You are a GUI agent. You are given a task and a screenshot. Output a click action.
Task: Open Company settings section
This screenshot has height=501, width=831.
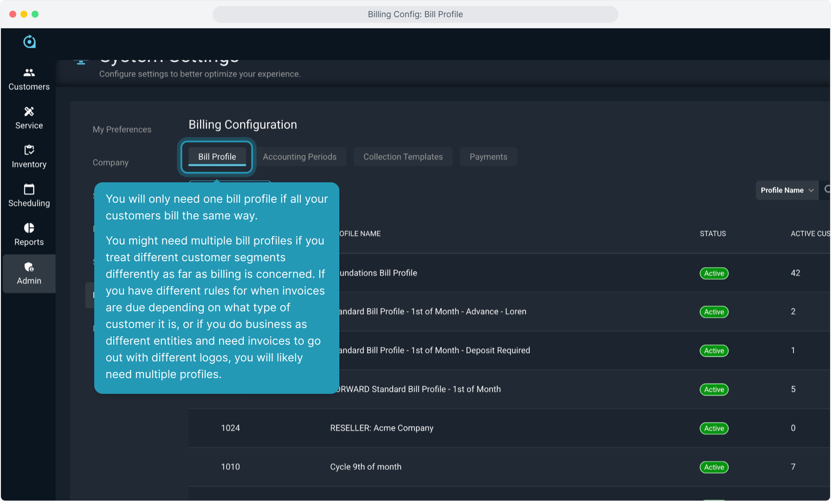pos(110,162)
